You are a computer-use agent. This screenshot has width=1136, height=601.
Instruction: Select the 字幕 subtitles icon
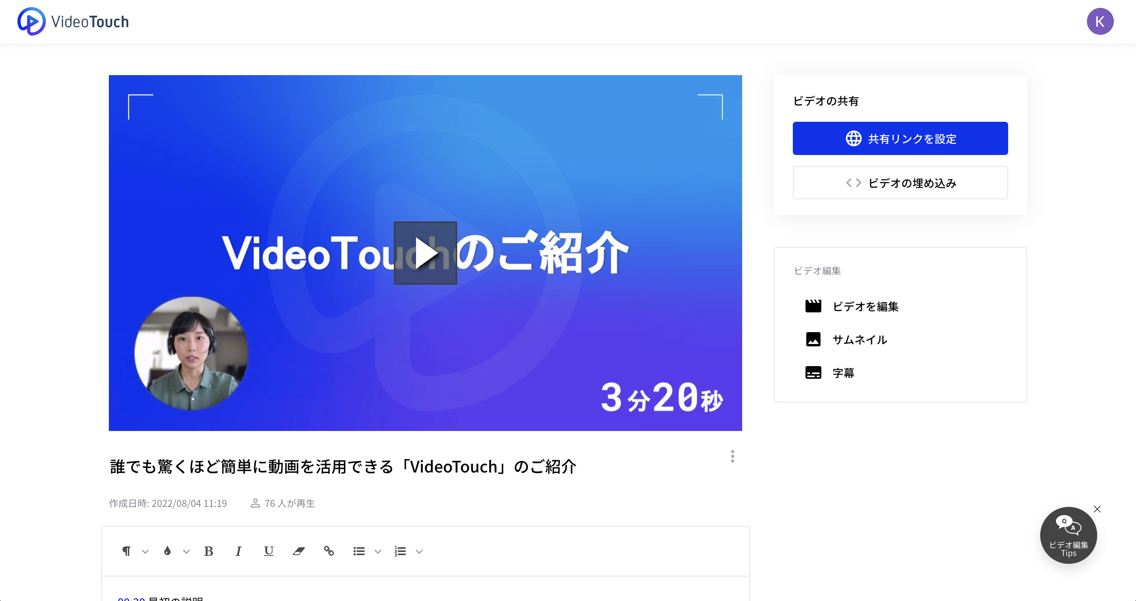tap(814, 372)
